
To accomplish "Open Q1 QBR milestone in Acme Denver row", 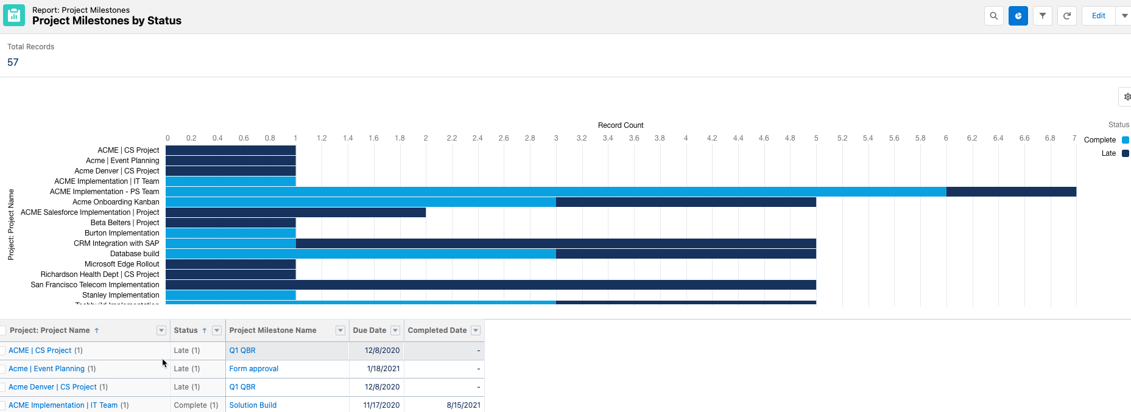I will (242, 387).
